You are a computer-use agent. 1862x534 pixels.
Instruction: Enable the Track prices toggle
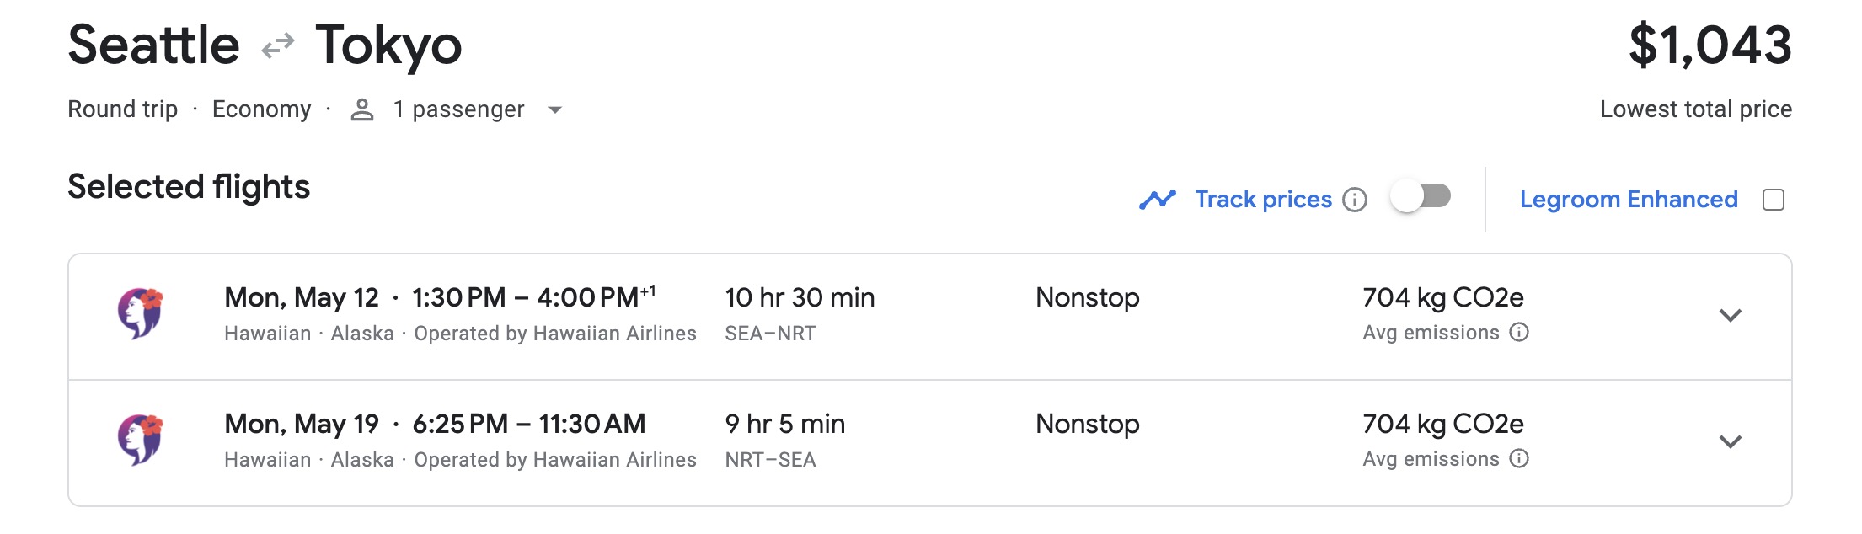[x=1422, y=197]
